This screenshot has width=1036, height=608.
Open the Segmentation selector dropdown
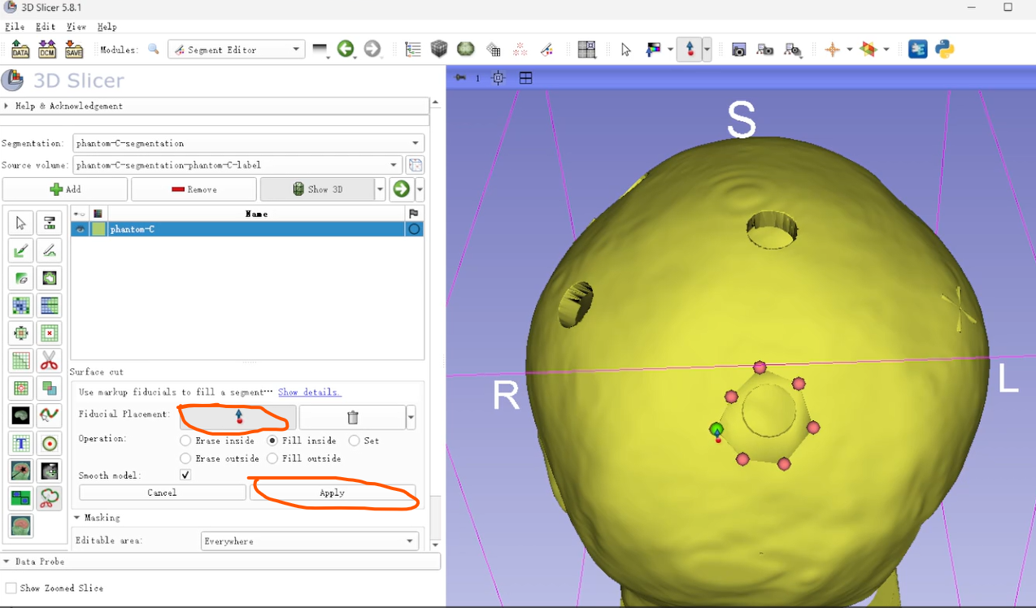248,143
